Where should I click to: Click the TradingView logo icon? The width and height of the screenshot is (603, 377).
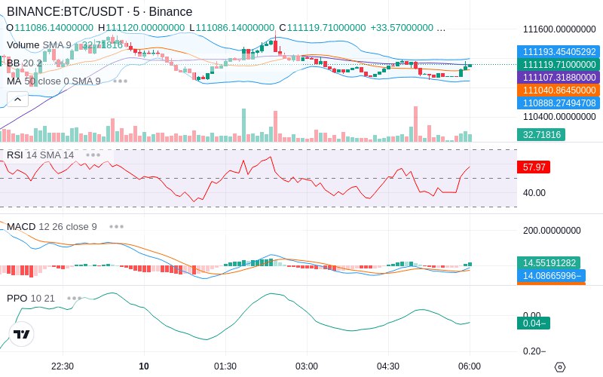22,334
